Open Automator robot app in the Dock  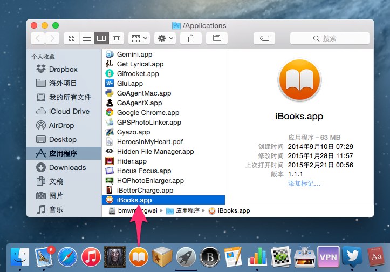(304, 256)
